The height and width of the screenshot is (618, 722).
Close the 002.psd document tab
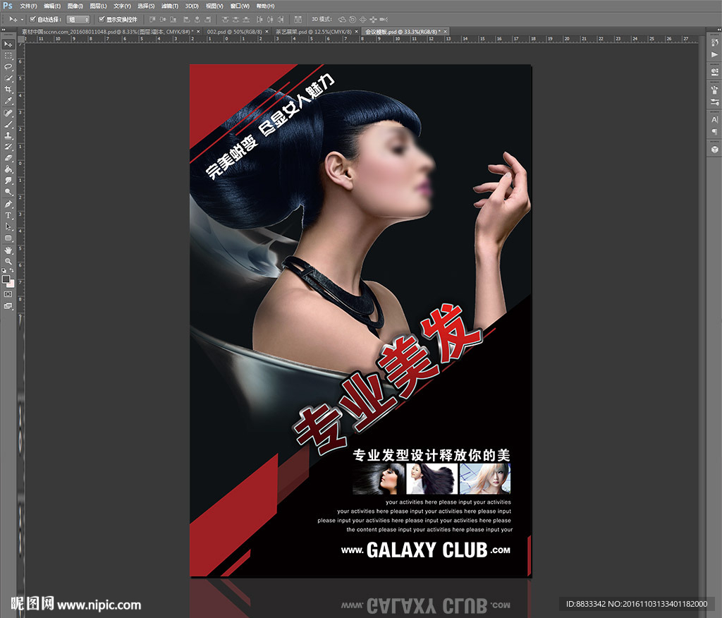coord(267,32)
